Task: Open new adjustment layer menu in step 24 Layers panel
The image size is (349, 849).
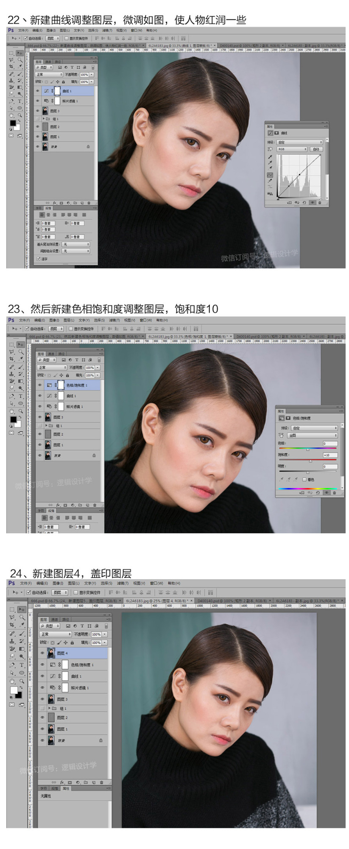Action: [78, 782]
